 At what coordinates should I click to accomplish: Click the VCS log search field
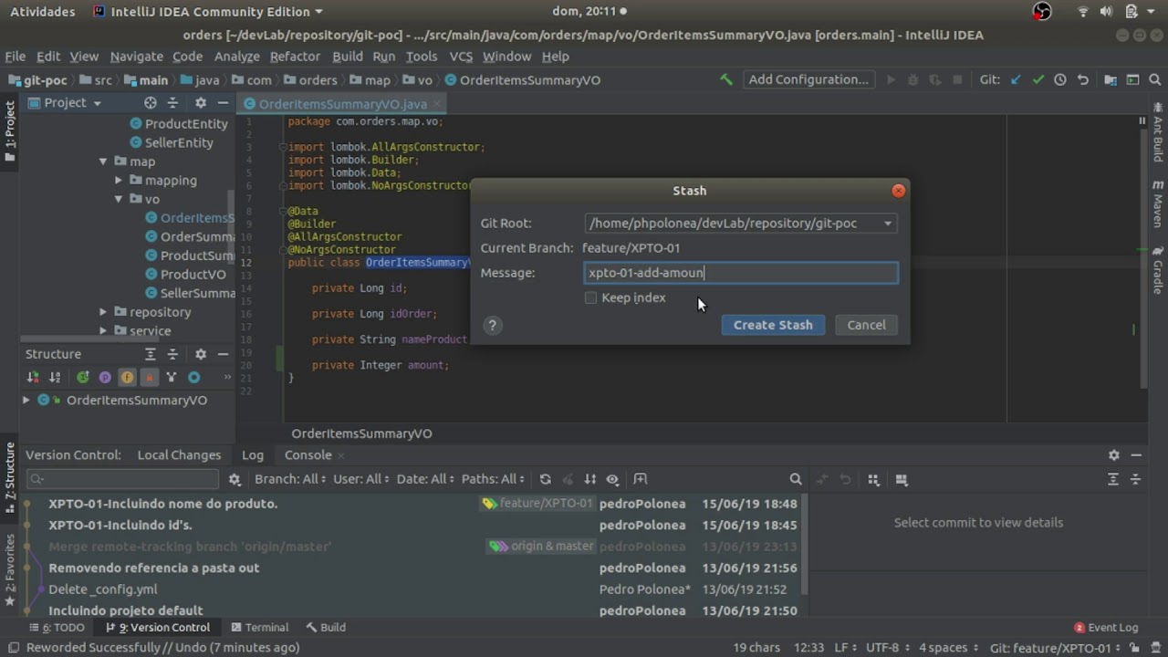(x=122, y=479)
